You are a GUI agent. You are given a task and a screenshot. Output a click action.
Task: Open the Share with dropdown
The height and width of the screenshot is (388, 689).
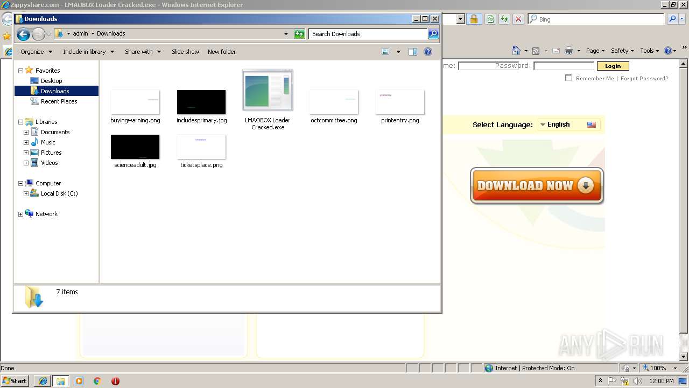pyautogui.click(x=143, y=52)
